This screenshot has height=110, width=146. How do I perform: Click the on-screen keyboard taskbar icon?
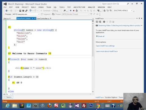point(107,106)
